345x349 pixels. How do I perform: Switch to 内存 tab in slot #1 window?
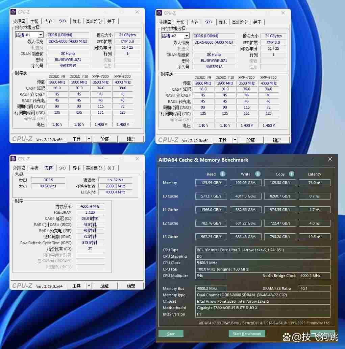tap(49, 21)
